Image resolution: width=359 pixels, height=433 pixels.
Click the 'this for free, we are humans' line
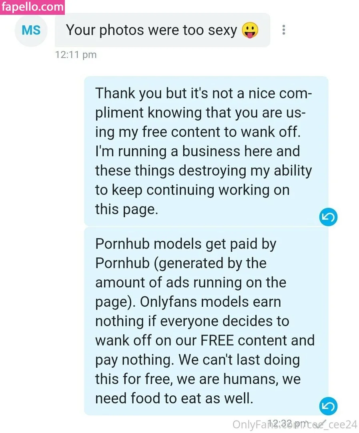pos(198,378)
